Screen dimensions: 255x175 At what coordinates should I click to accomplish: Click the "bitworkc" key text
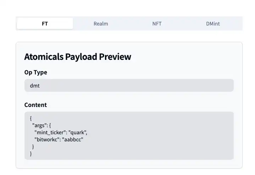pyautogui.click(x=47, y=139)
